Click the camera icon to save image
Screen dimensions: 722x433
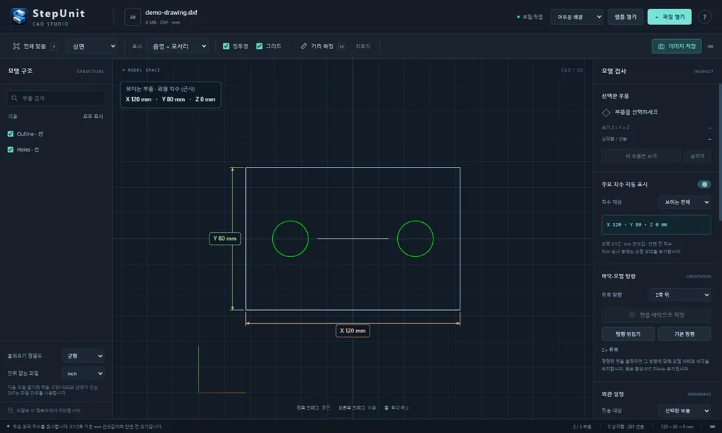(661, 46)
